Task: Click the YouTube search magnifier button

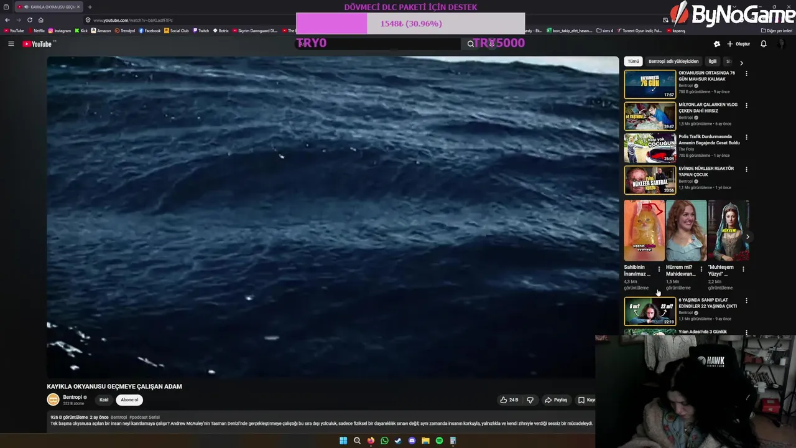Action: tap(471, 44)
